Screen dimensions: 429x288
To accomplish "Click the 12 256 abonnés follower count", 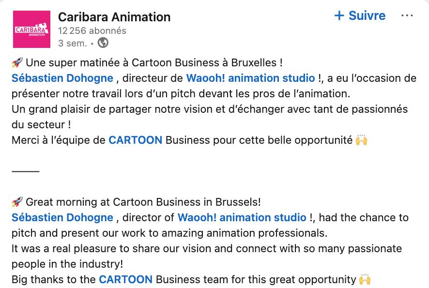I will point(92,30).
